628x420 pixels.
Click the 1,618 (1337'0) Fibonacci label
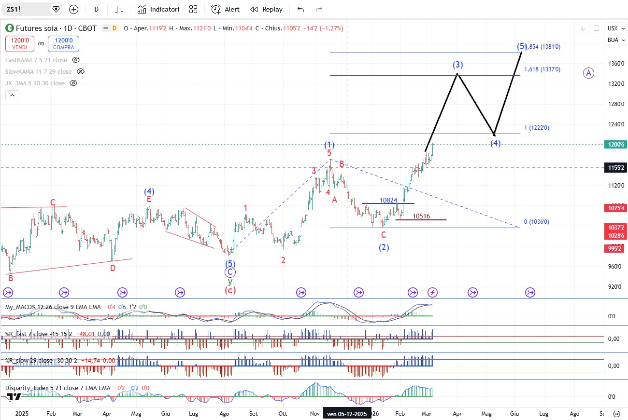(x=542, y=69)
